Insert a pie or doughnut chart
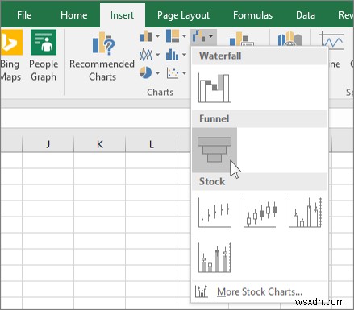 tap(145, 72)
